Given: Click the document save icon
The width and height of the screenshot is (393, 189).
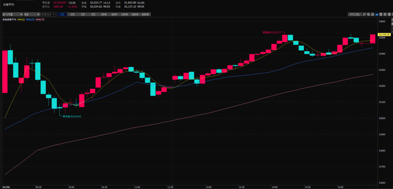Looking at the screenshot, I should pos(381,14).
